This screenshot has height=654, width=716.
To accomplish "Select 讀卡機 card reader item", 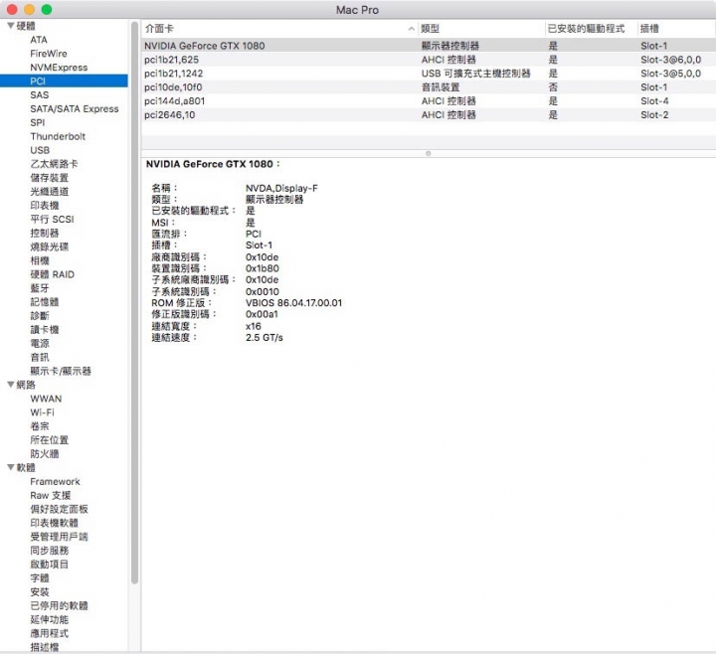I will coord(45,330).
